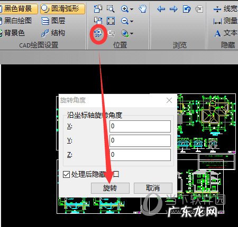Expand the globe view dropdown arrow
Viewport: 238px width, 227px height.
pyautogui.click(x=132, y=33)
